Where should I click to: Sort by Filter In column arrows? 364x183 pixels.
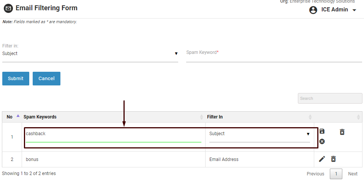pos(310,117)
